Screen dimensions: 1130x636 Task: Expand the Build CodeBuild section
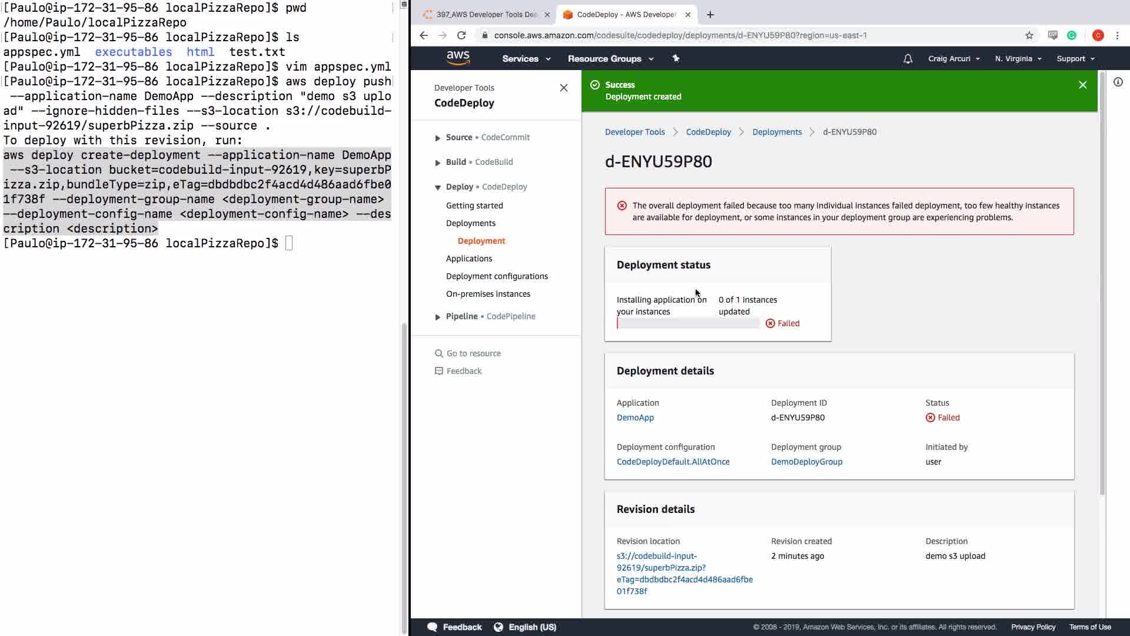tap(437, 163)
